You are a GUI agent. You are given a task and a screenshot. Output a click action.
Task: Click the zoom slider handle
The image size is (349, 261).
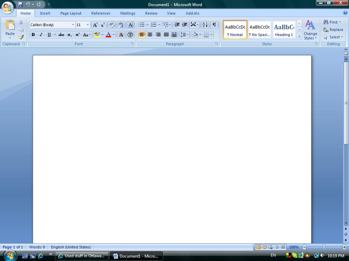pyautogui.click(x=324, y=247)
